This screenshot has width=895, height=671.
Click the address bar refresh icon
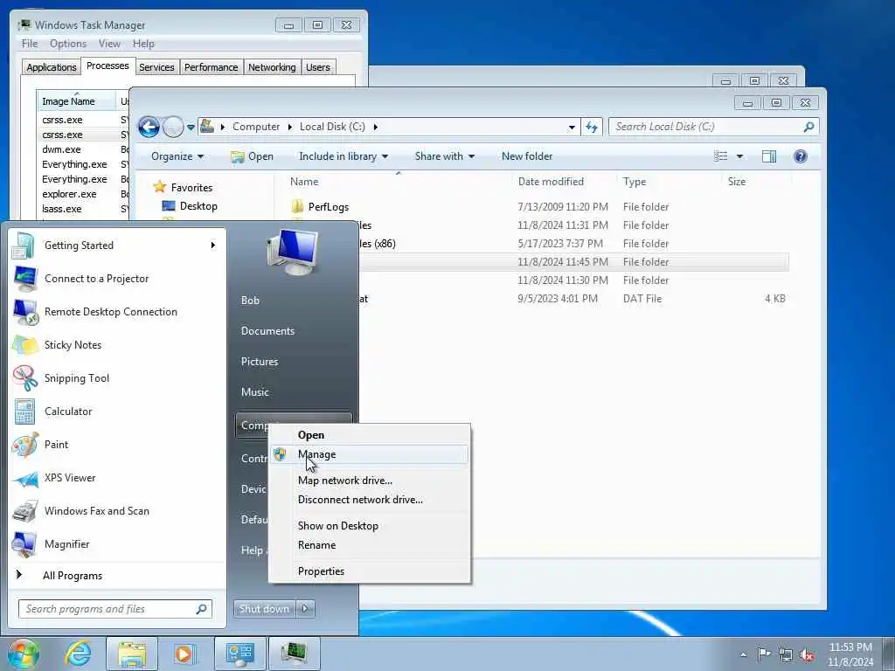pyautogui.click(x=592, y=127)
